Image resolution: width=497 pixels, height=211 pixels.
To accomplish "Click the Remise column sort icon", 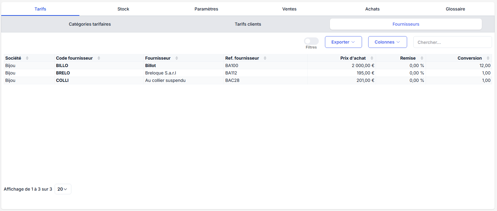I will pyautogui.click(x=422, y=58).
